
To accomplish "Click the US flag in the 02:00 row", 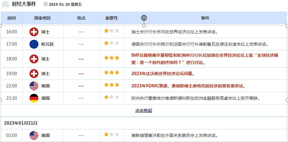I will [x=34, y=135].
